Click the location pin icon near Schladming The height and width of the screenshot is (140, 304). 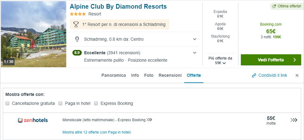pos(77,39)
